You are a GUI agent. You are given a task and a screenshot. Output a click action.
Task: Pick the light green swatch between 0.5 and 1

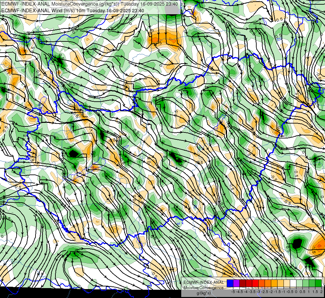point(305,283)
